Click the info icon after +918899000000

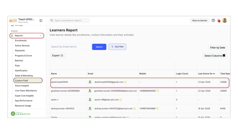157,91
